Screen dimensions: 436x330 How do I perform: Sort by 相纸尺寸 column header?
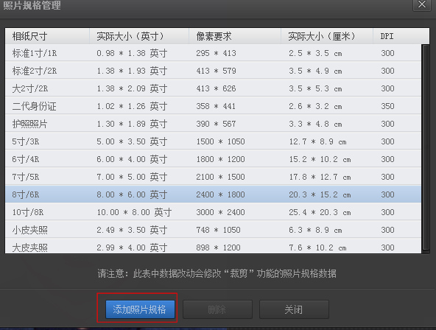(x=47, y=36)
